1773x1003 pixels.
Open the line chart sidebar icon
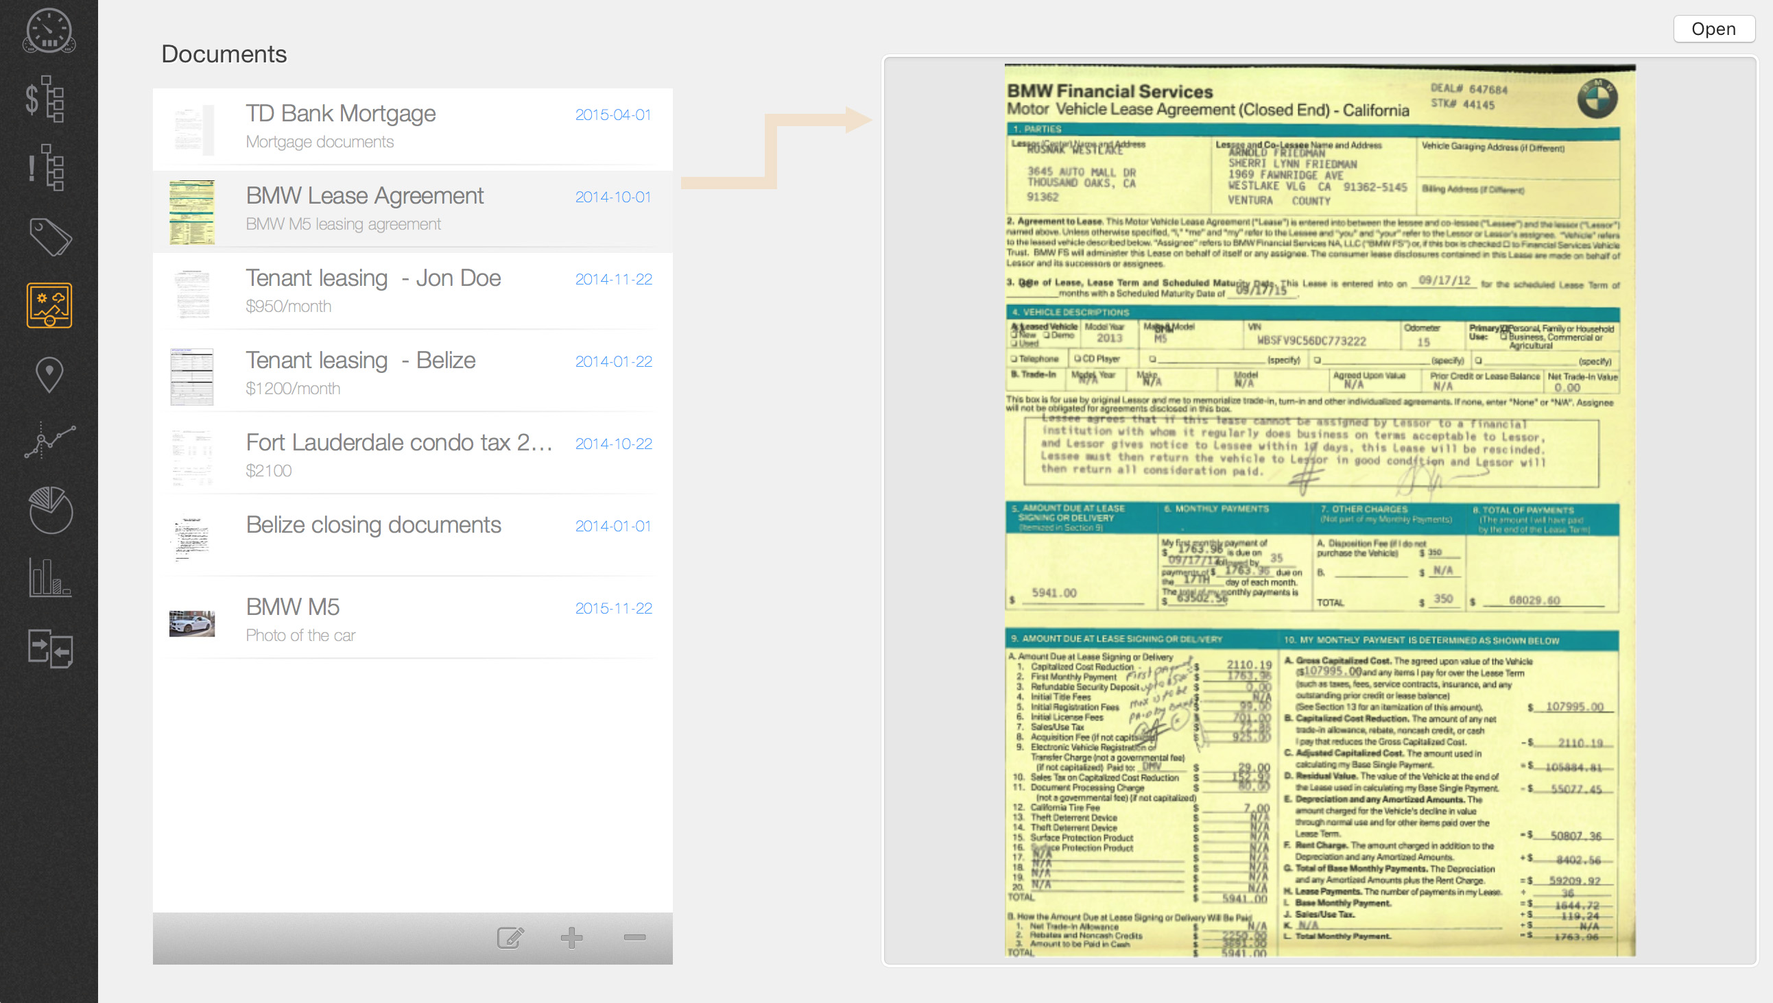[49, 441]
